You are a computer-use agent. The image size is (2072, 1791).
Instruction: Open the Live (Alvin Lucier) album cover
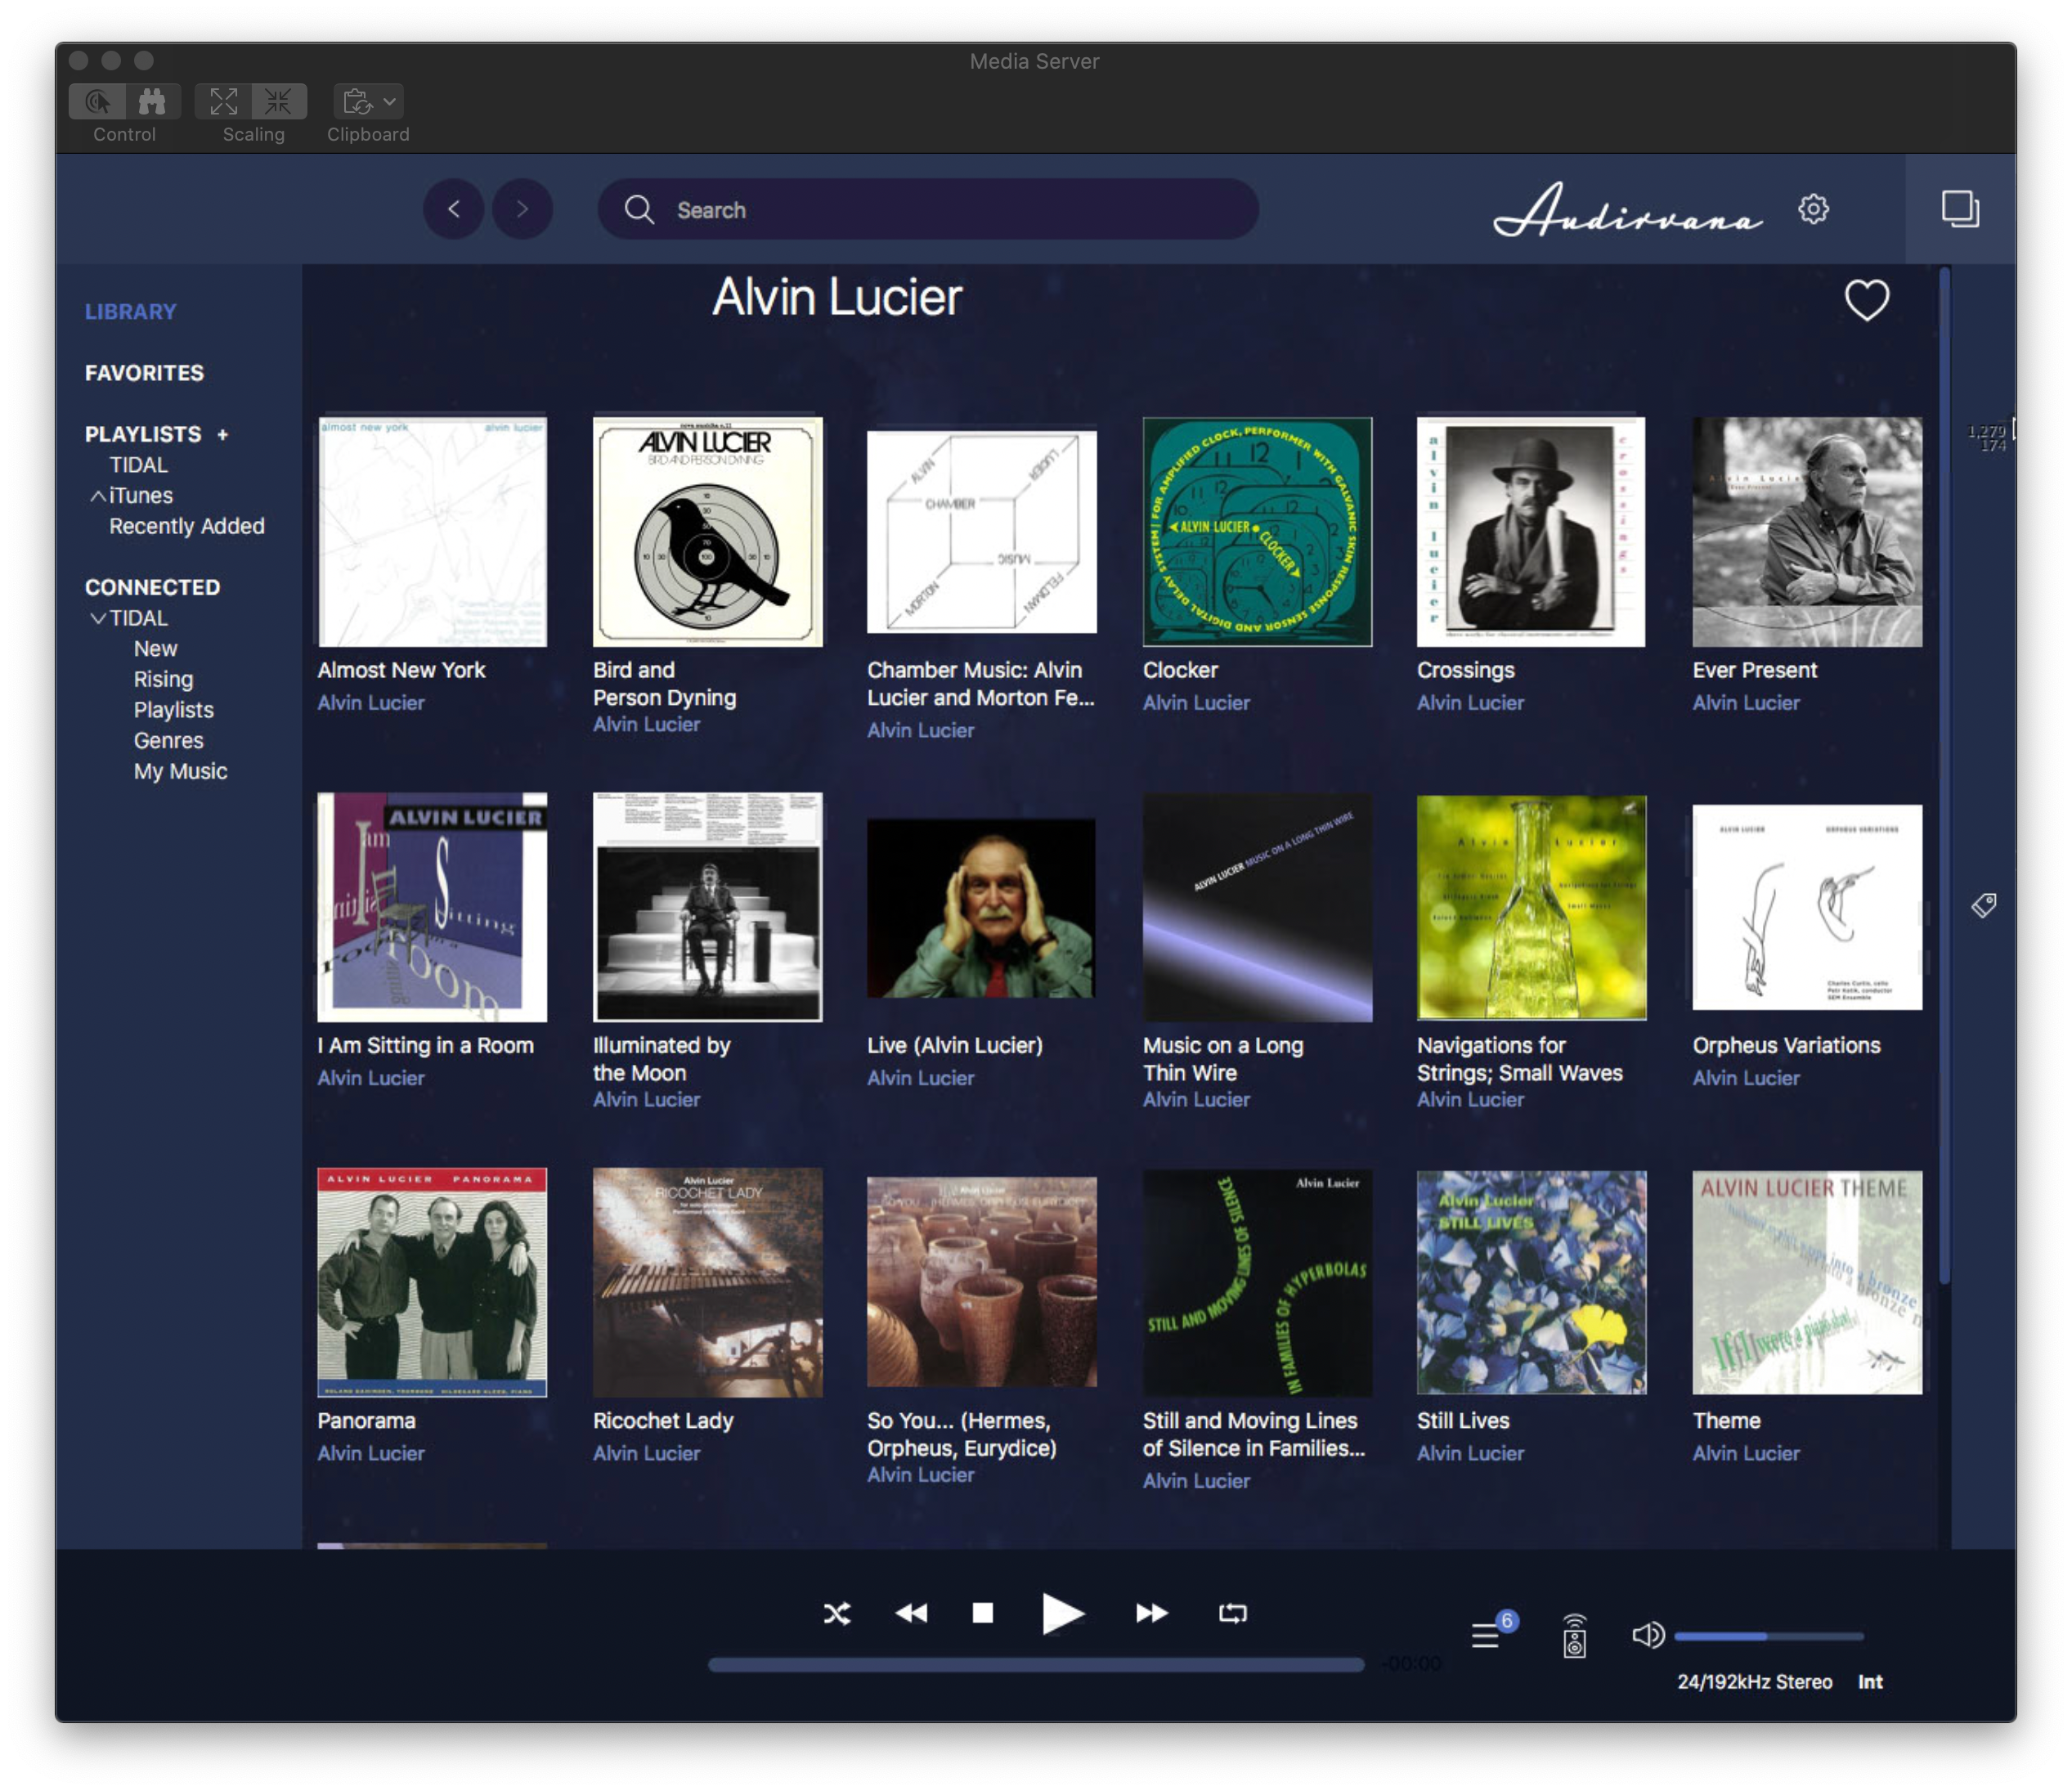click(981, 907)
